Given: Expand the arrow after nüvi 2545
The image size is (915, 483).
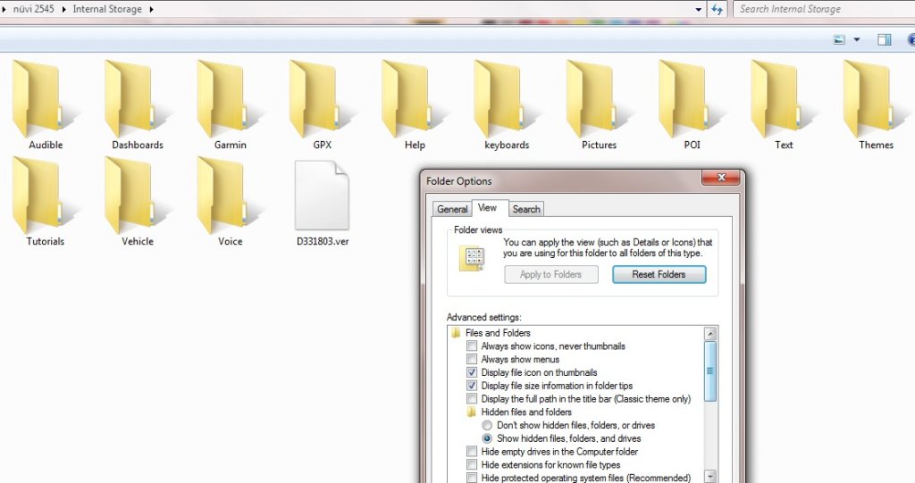Looking at the screenshot, I should click(63, 9).
